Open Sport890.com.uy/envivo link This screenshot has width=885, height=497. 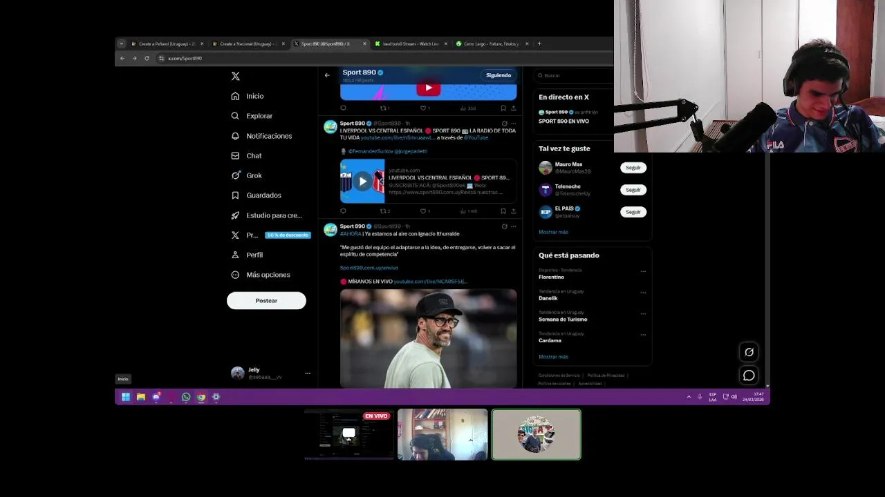(369, 268)
